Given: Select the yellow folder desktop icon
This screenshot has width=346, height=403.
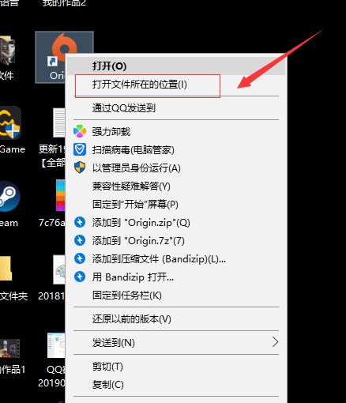Looking at the screenshot, I should pos(6,268).
